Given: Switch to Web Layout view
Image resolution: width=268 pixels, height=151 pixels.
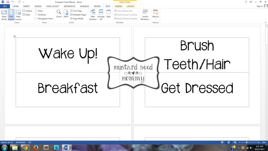Looking at the screenshot, I should click(18, 15).
